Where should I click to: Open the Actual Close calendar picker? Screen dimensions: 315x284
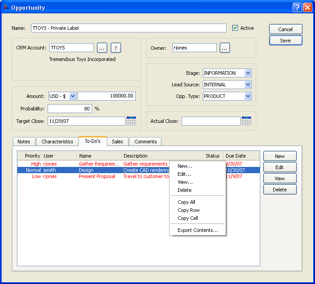pyautogui.click(x=246, y=121)
